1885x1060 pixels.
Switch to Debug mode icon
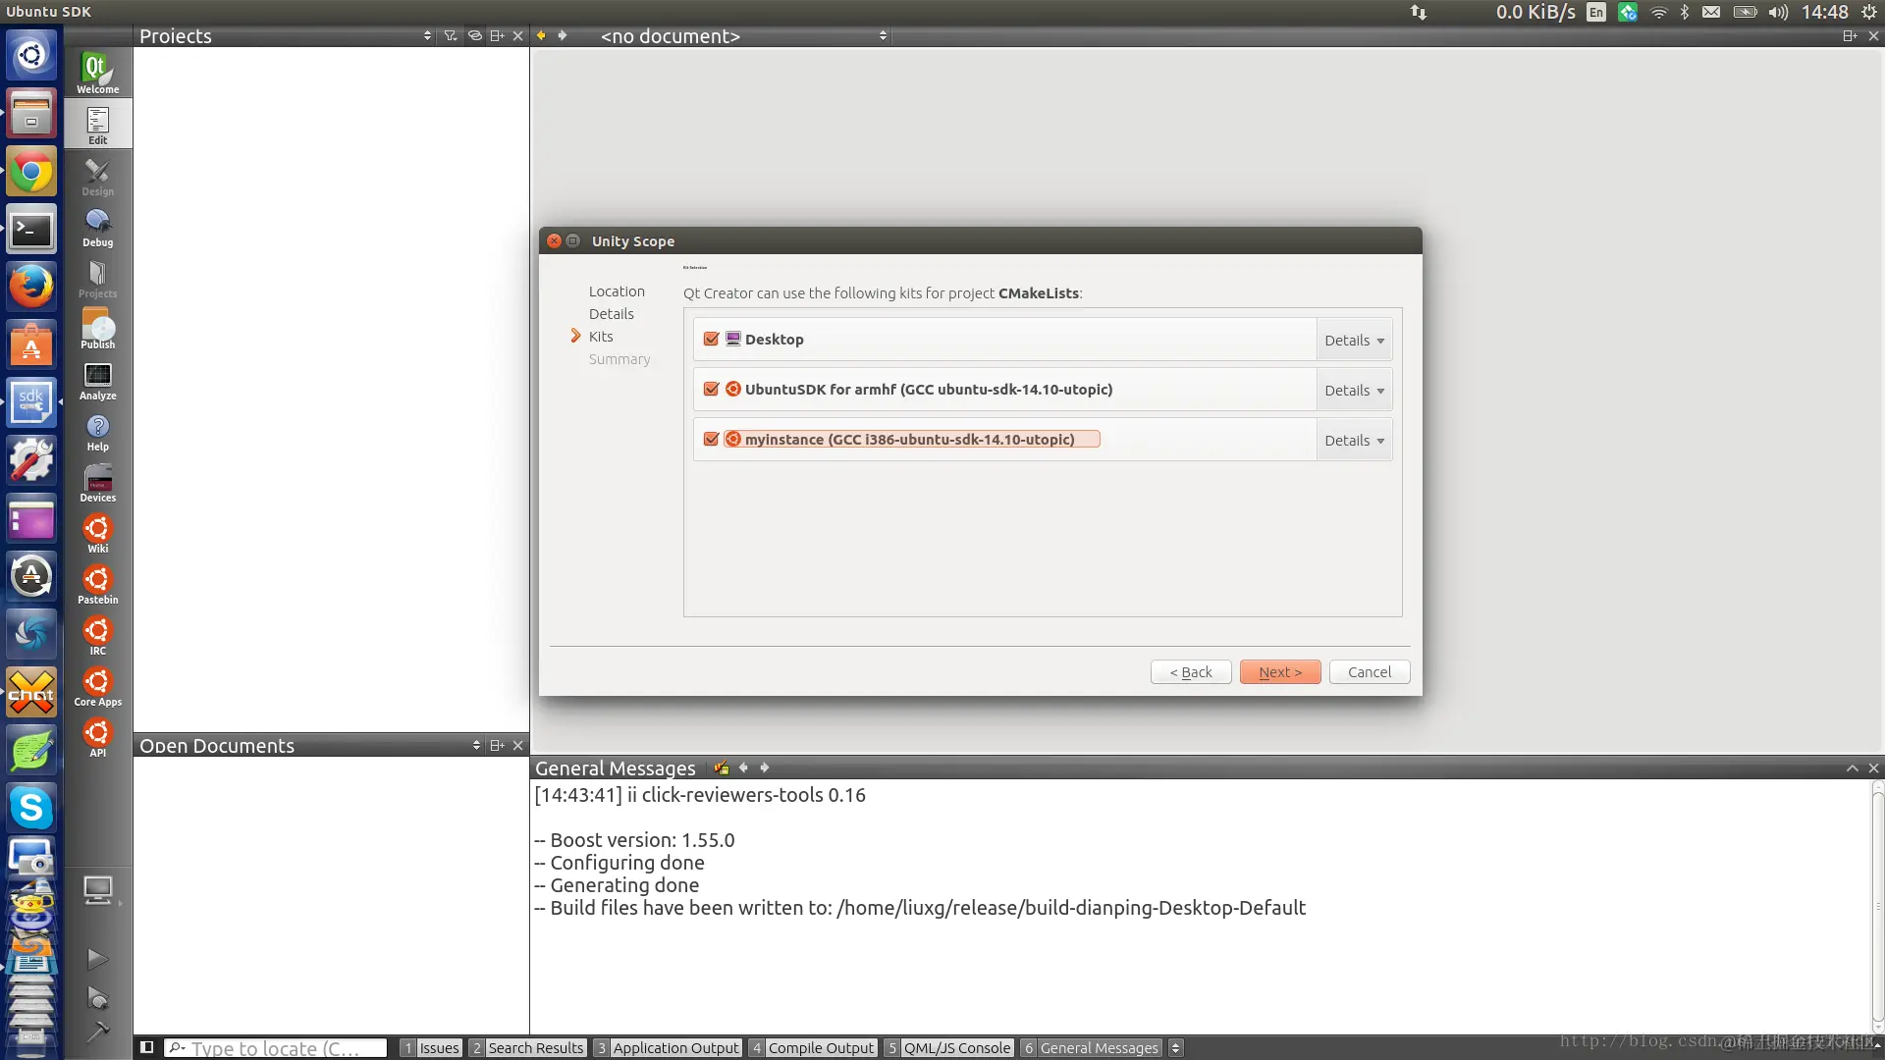97,227
